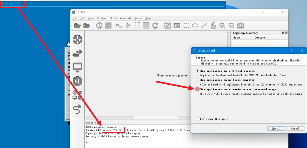Viewport: 307px width, 148px height.
Task: Click the zoom in magnifier icon
Action: (222, 25)
